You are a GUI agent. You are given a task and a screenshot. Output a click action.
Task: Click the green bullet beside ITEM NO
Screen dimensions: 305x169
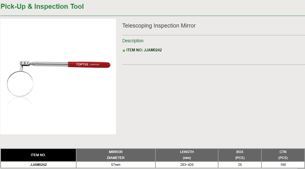124,50
